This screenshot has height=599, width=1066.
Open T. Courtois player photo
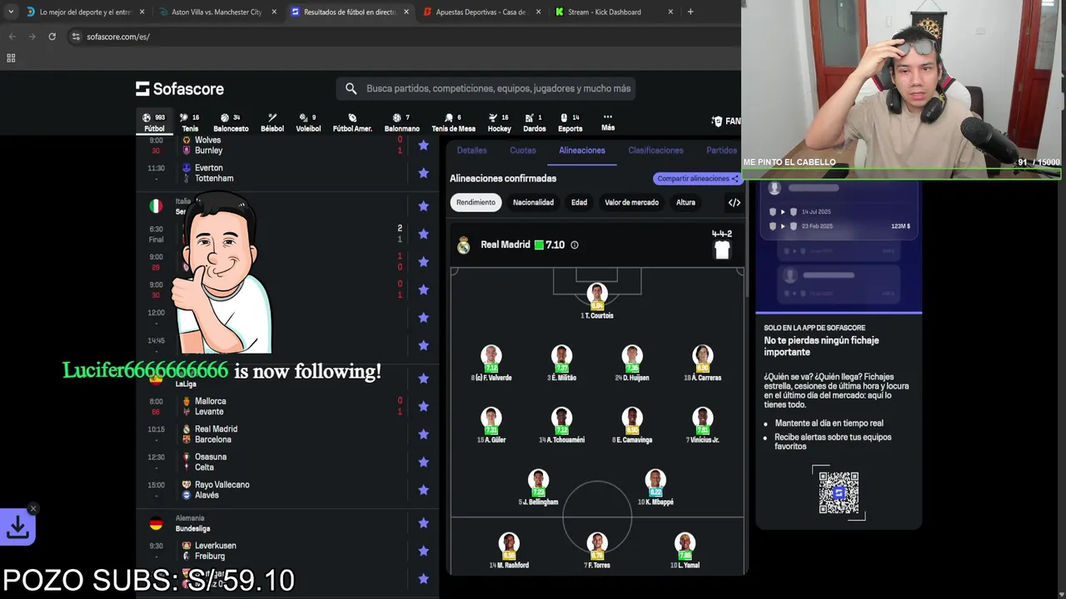click(597, 294)
